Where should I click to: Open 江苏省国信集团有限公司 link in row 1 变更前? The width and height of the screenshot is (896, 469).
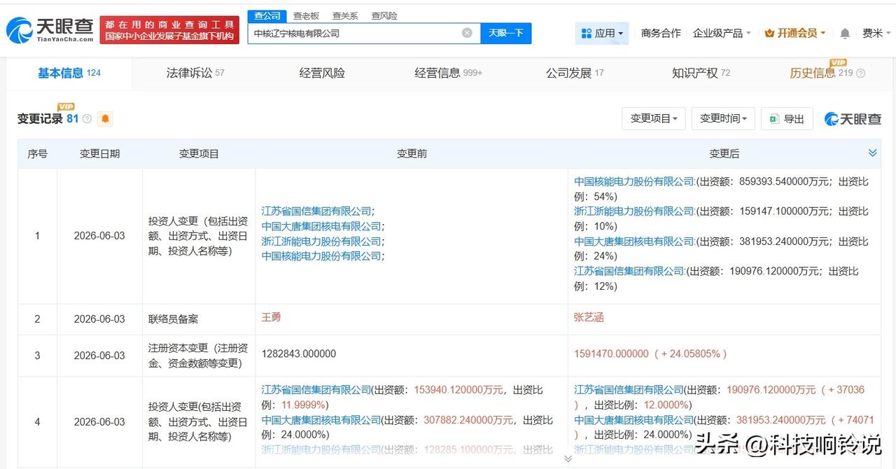pos(317,211)
